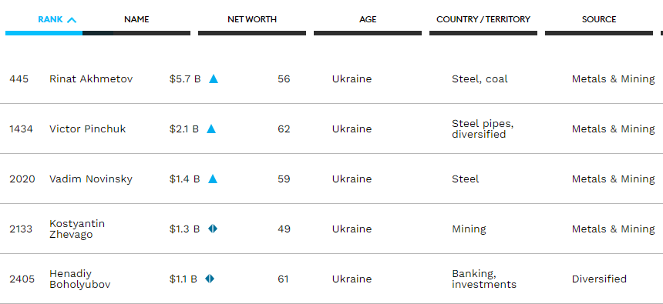Open Victor Pinchuk's profile link
Viewport: 663px width, 304px height.
click(x=88, y=129)
